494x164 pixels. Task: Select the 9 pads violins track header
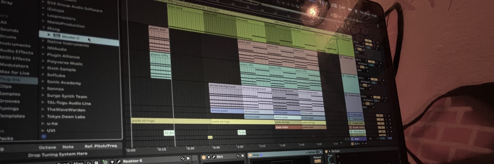coord(356,127)
